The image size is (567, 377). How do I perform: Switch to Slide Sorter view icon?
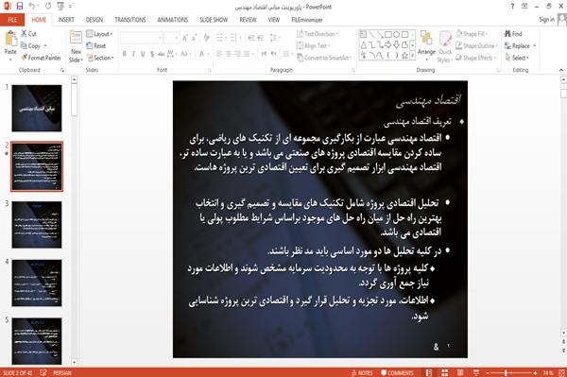[445, 373]
